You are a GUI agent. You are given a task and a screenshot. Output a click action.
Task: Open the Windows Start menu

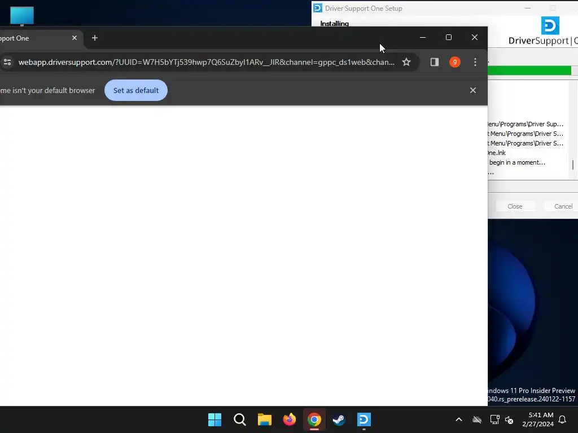coord(214,419)
